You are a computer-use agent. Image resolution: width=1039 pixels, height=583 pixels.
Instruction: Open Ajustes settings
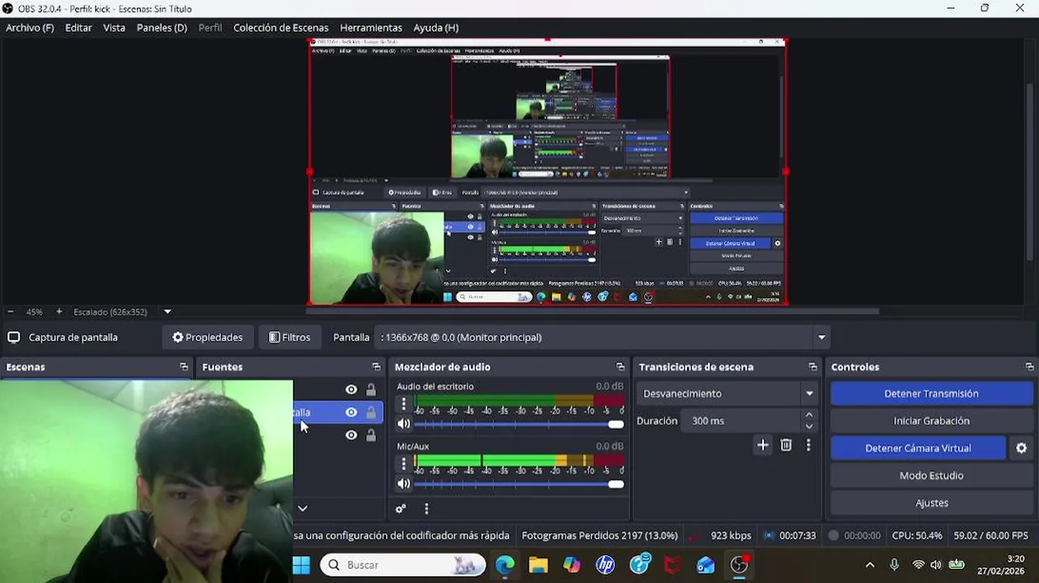click(x=931, y=503)
